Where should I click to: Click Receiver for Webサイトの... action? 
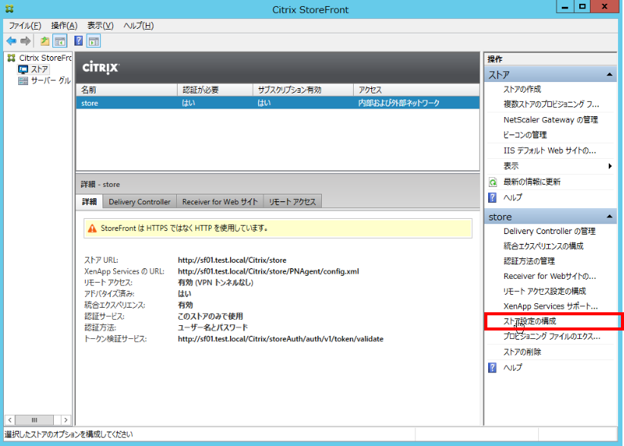tap(550, 276)
